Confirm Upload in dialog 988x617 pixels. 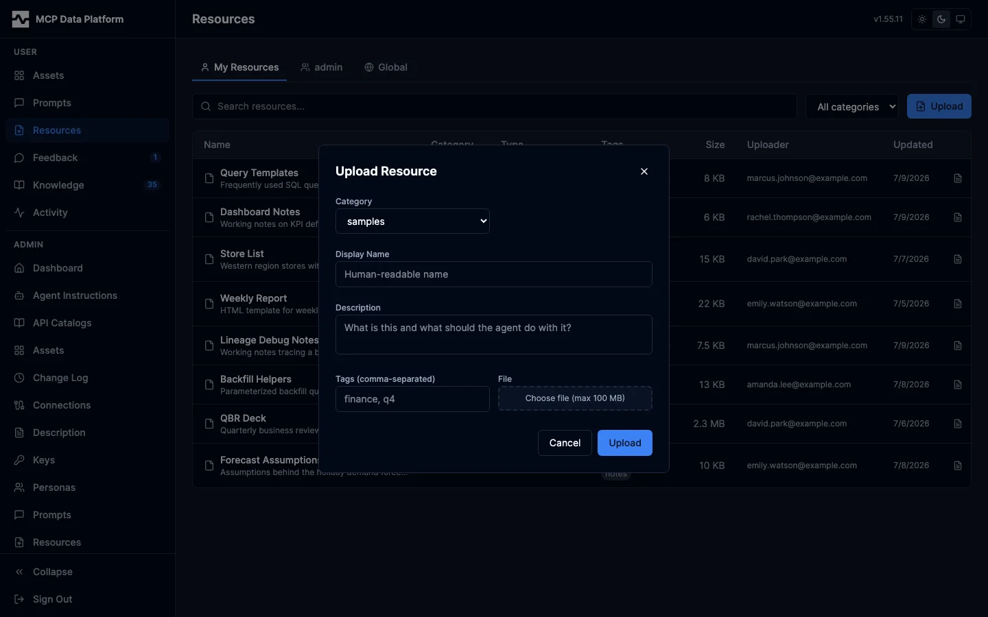tap(625, 443)
